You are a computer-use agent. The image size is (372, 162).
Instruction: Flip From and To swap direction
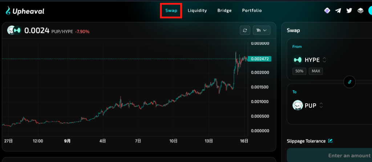click(x=349, y=82)
